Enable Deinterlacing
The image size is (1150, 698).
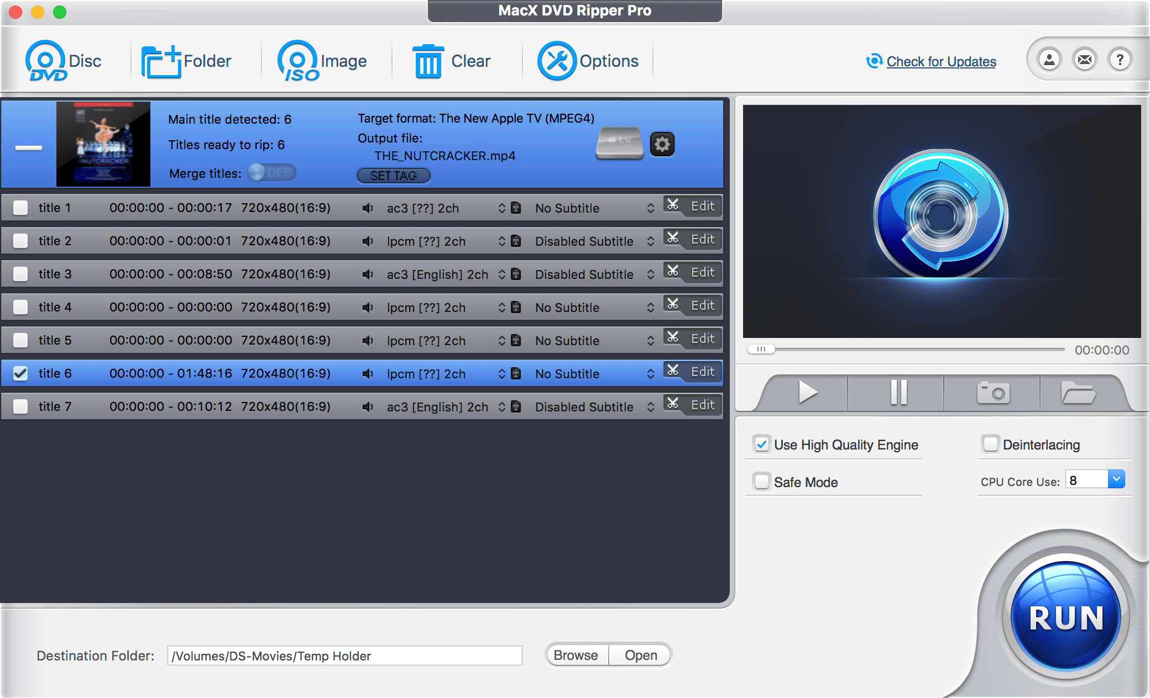990,444
